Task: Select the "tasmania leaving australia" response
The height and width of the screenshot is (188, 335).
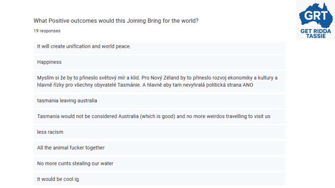Action: coord(67,101)
